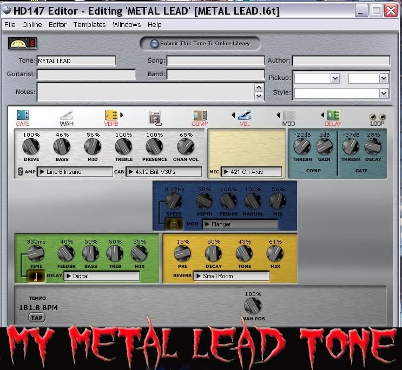Viewport: 402px width, 370px height.
Task: Click the Notes scroll up arrow
Action: pyautogui.click(x=259, y=88)
